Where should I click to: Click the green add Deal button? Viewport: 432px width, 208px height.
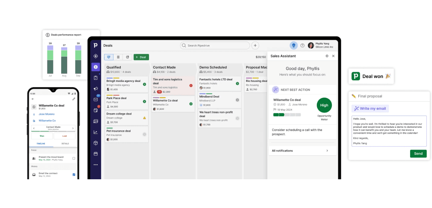point(141,57)
